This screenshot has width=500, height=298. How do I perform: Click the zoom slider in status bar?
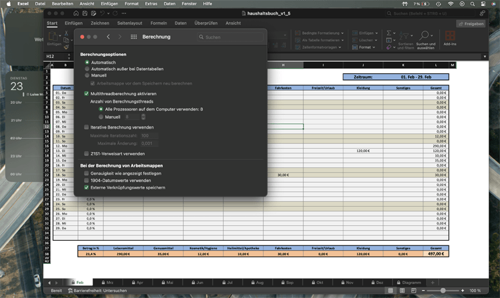(x=442, y=291)
